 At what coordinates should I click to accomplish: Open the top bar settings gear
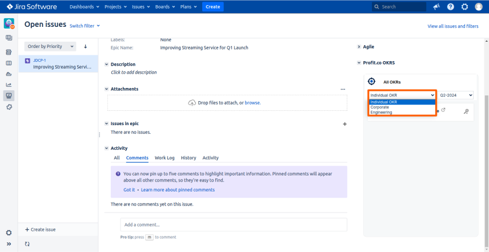click(x=464, y=7)
